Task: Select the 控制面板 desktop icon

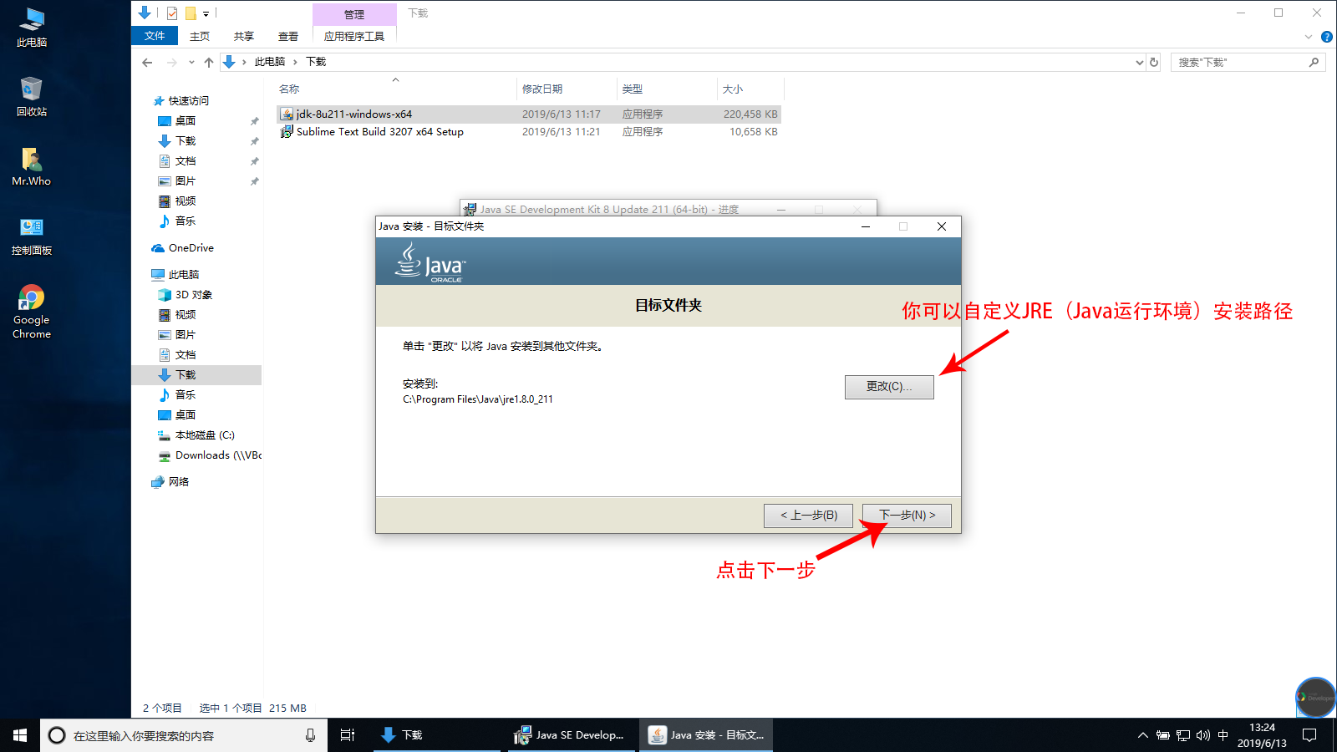Action: click(32, 236)
